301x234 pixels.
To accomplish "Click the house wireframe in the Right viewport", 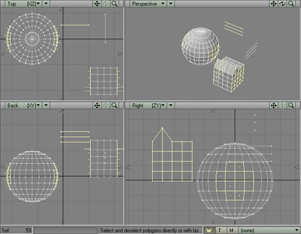I will tap(172, 154).
